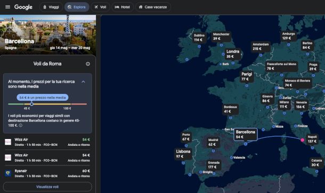Image resolution: width=325 pixels, height=193 pixels.
Task: Go to the Hotel tab
Action: (123, 7)
